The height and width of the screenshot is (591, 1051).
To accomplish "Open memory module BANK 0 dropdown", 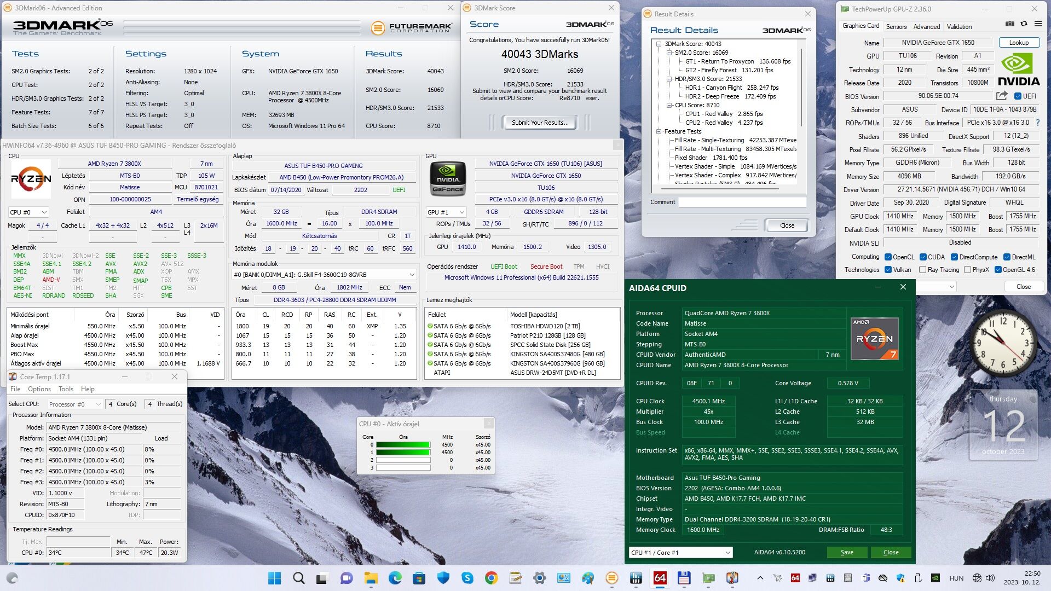I will (324, 275).
